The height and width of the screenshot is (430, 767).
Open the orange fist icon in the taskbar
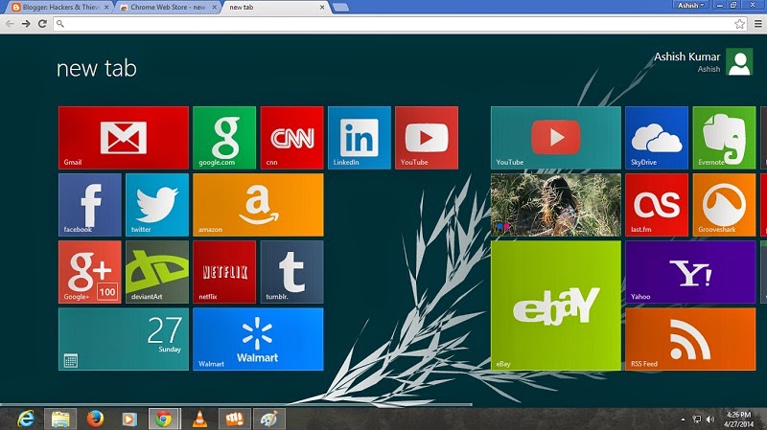point(234,419)
